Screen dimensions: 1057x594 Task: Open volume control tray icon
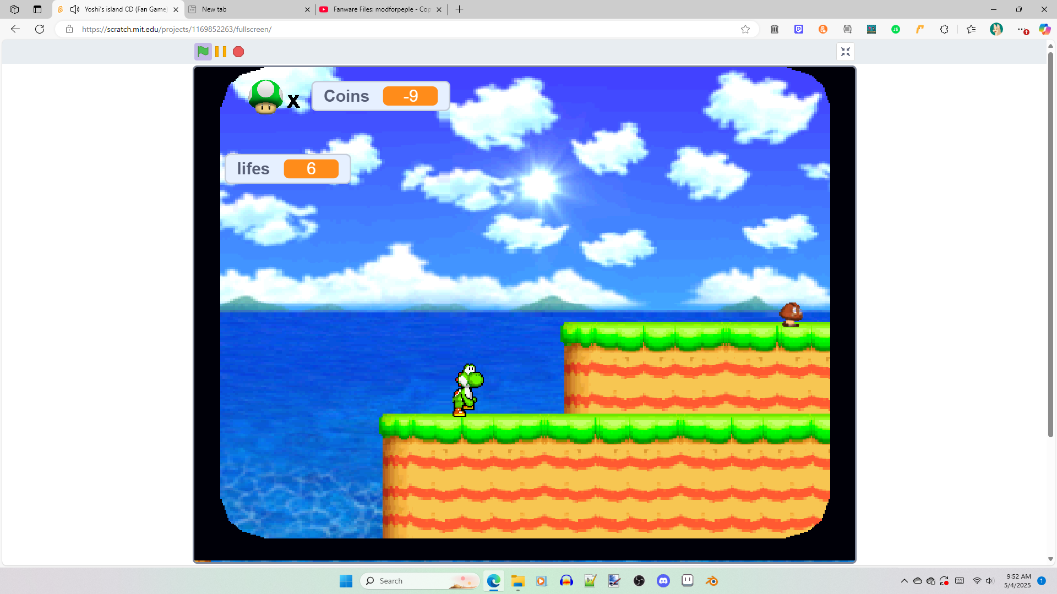(990, 581)
